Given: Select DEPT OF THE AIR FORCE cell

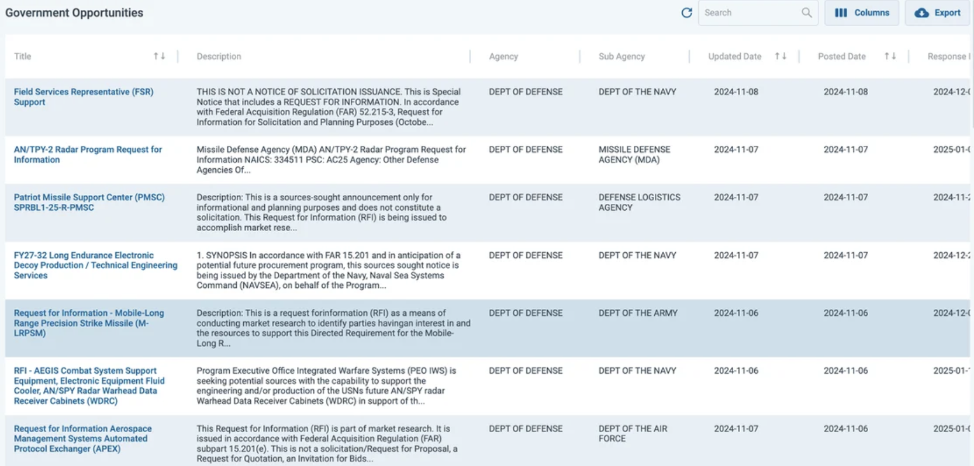Looking at the screenshot, I should (x=633, y=434).
